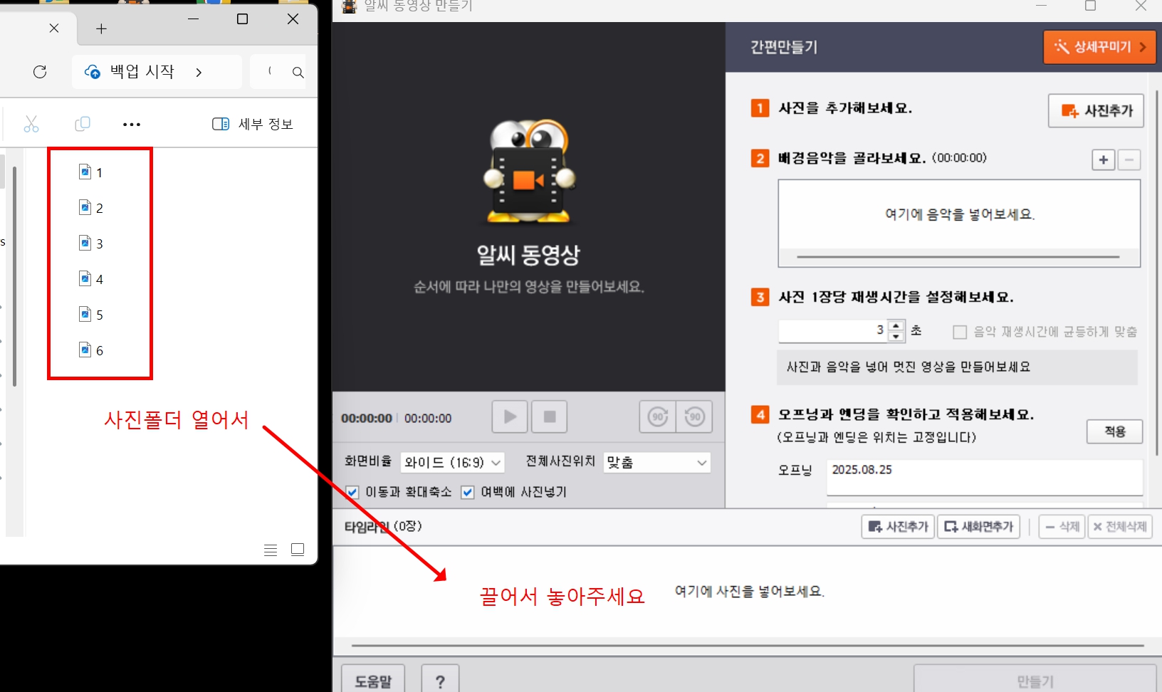Click 백업 시작 in Explorer address bar
Viewport: 1162px width, 692px height.
tap(142, 72)
